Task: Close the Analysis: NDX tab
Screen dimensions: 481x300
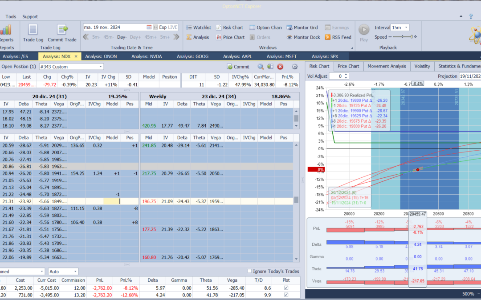Action: click(x=76, y=56)
